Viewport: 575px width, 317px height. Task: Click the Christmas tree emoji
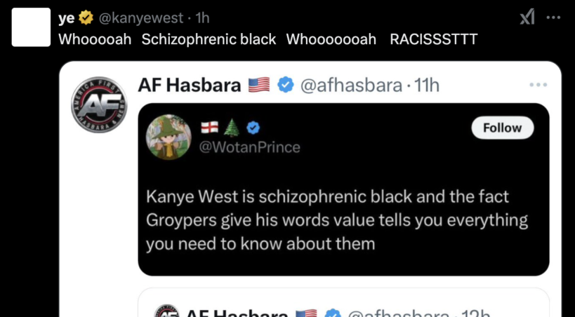click(232, 128)
